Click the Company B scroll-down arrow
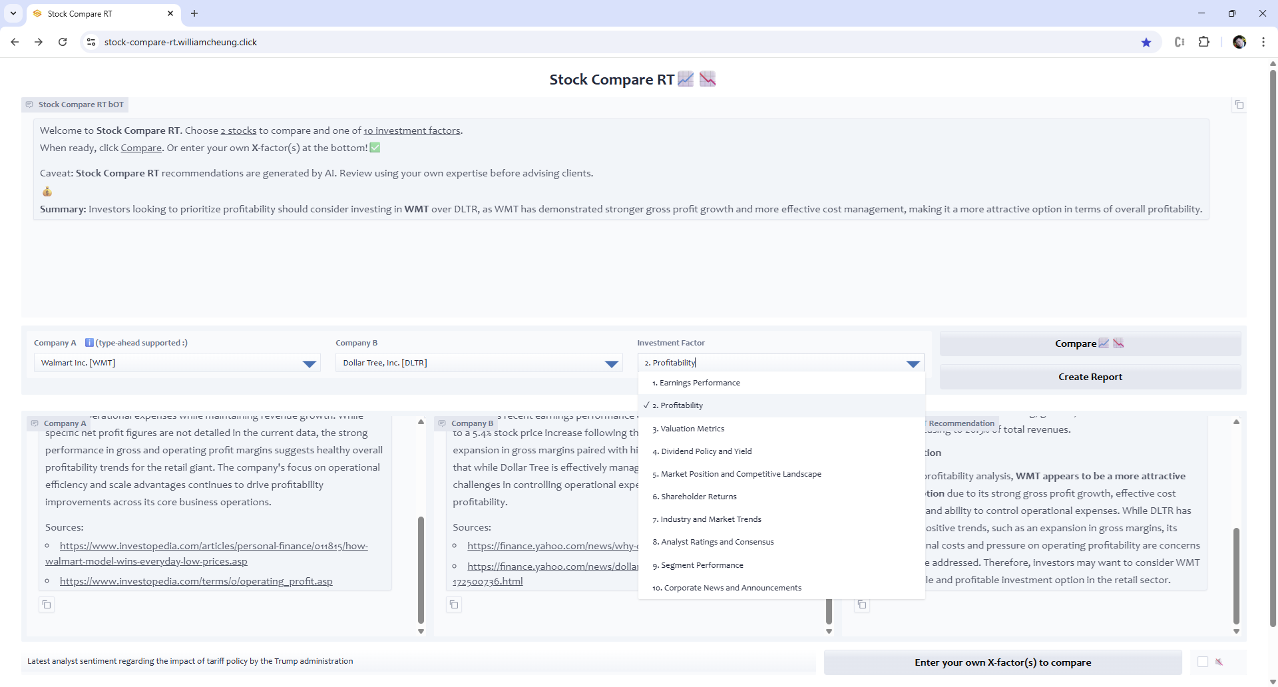The height and width of the screenshot is (687, 1278). pyautogui.click(x=829, y=631)
